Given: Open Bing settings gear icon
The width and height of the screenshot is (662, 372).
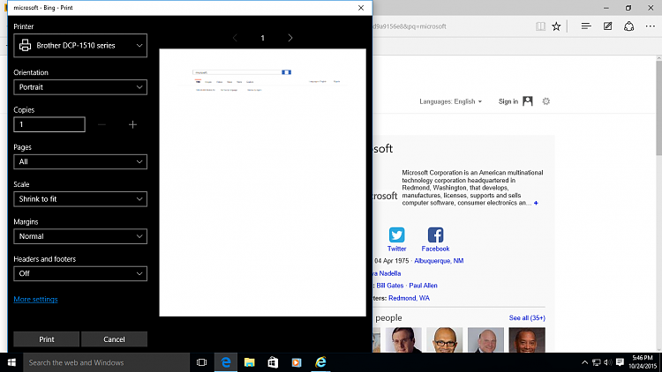Looking at the screenshot, I should [545, 101].
